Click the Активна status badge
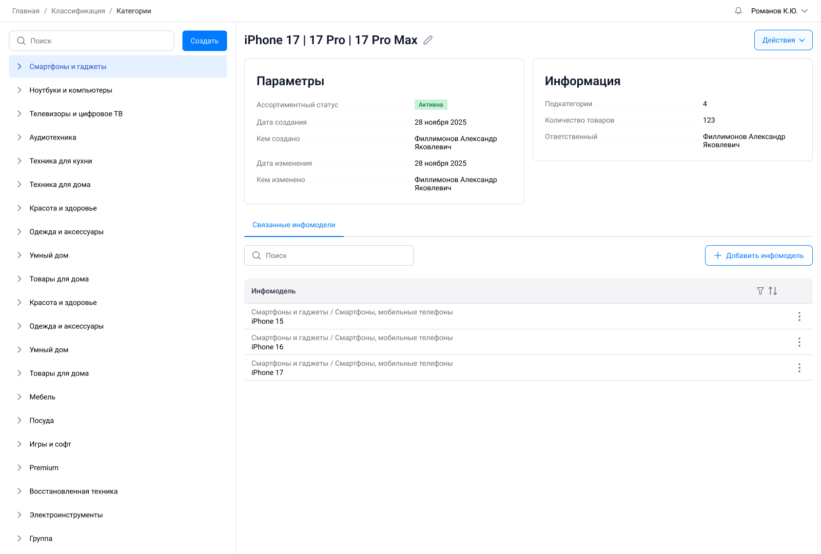 (431, 105)
